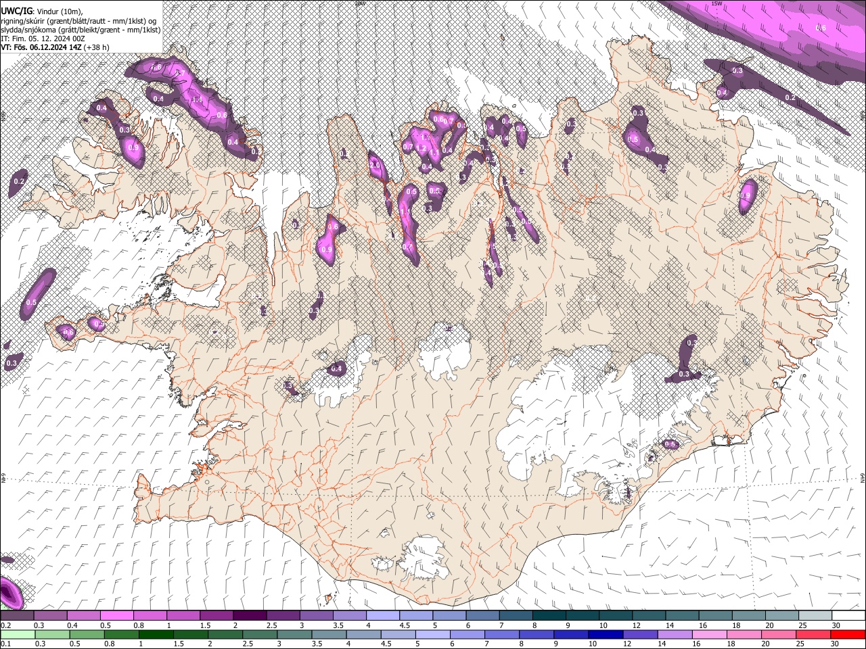This screenshot has height=649, width=866.
Task: Click the lower legend swatch starting at 0.5
Action: point(87,634)
